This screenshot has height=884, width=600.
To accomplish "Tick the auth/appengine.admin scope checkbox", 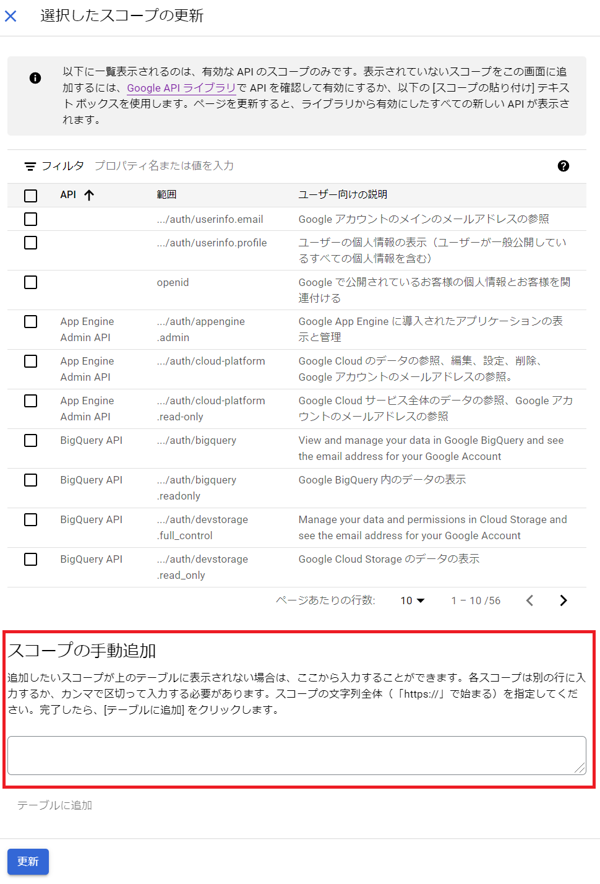I will coord(30,322).
